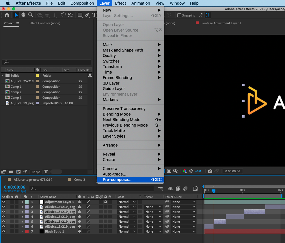285x243 pixels.
Task: Choose Pre-compose from the Layer menu
Action: [131, 180]
